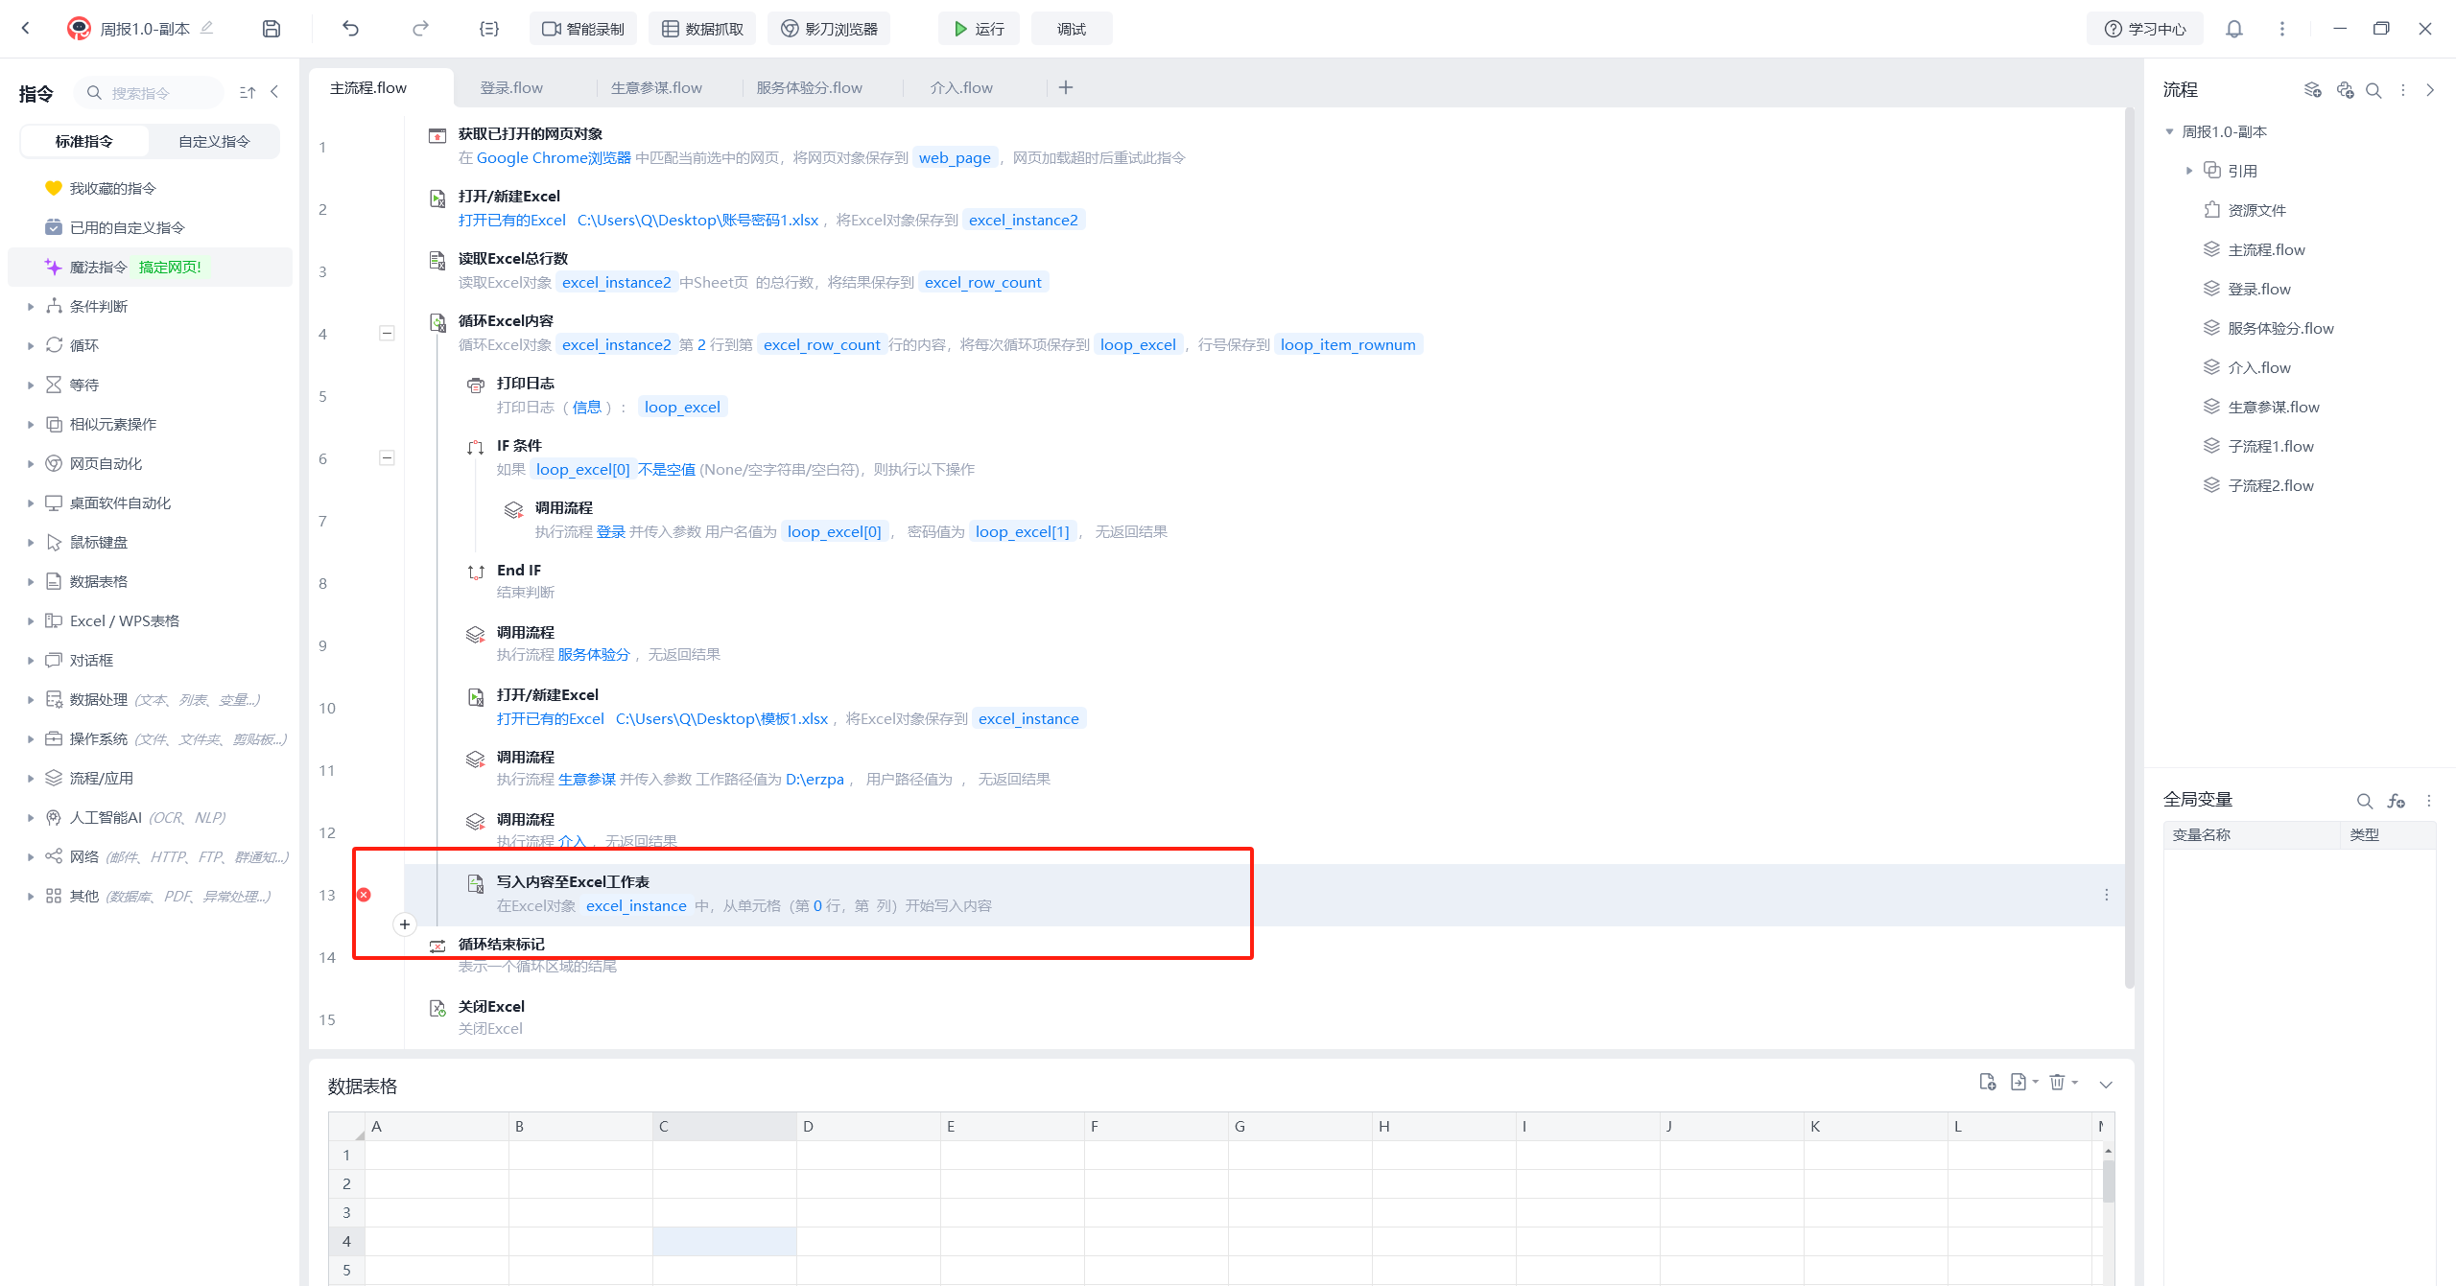Open the variables braces icon

click(x=489, y=29)
